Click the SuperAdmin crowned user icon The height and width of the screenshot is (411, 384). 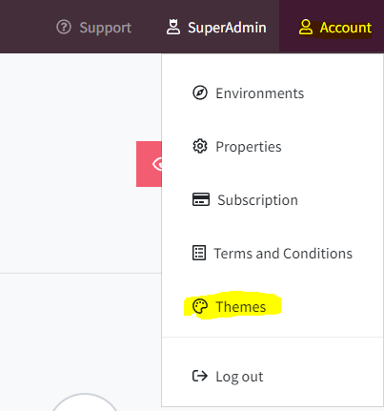pos(173,27)
